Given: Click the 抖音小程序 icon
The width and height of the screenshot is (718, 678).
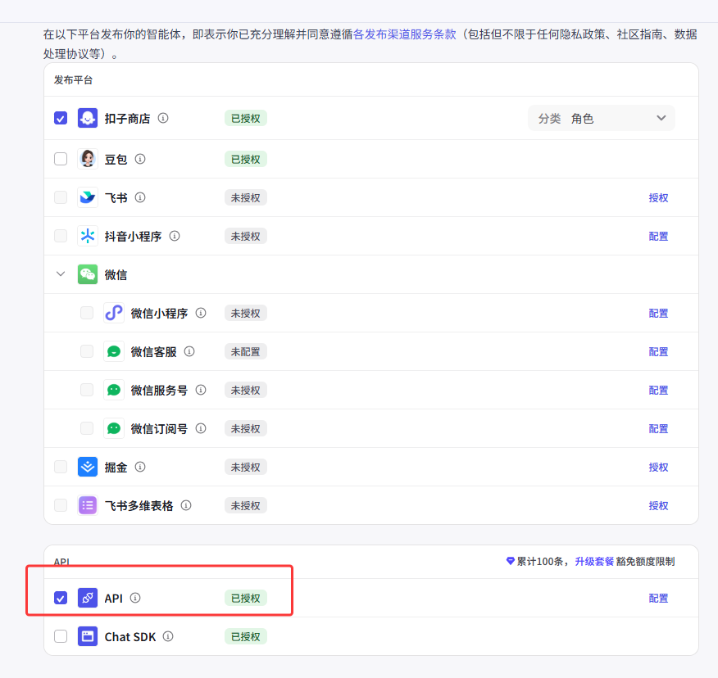Looking at the screenshot, I should coord(88,236).
